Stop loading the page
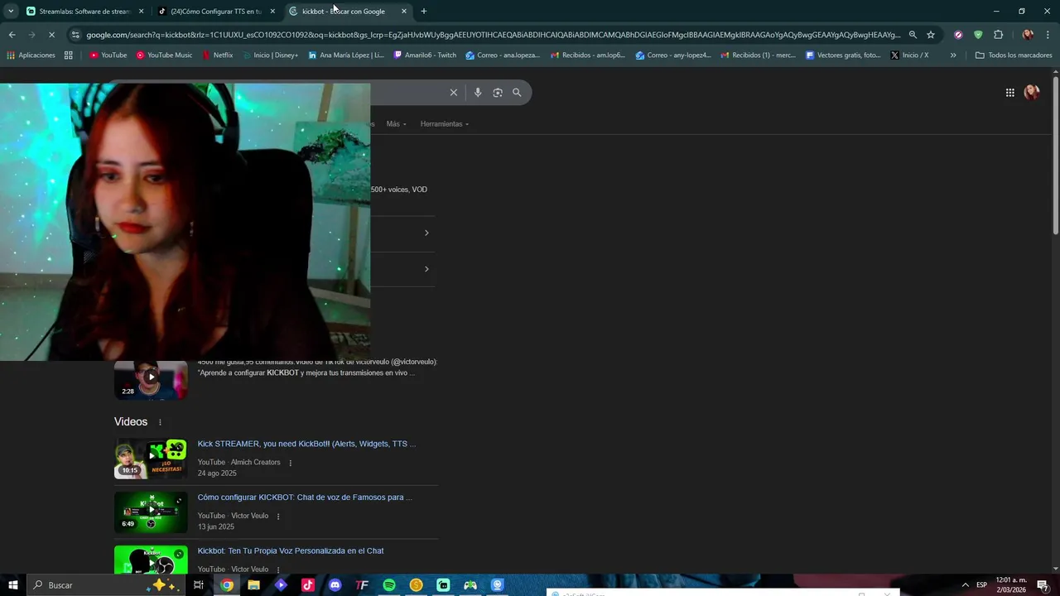The image size is (1060, 596). click(x=51, y=35)
